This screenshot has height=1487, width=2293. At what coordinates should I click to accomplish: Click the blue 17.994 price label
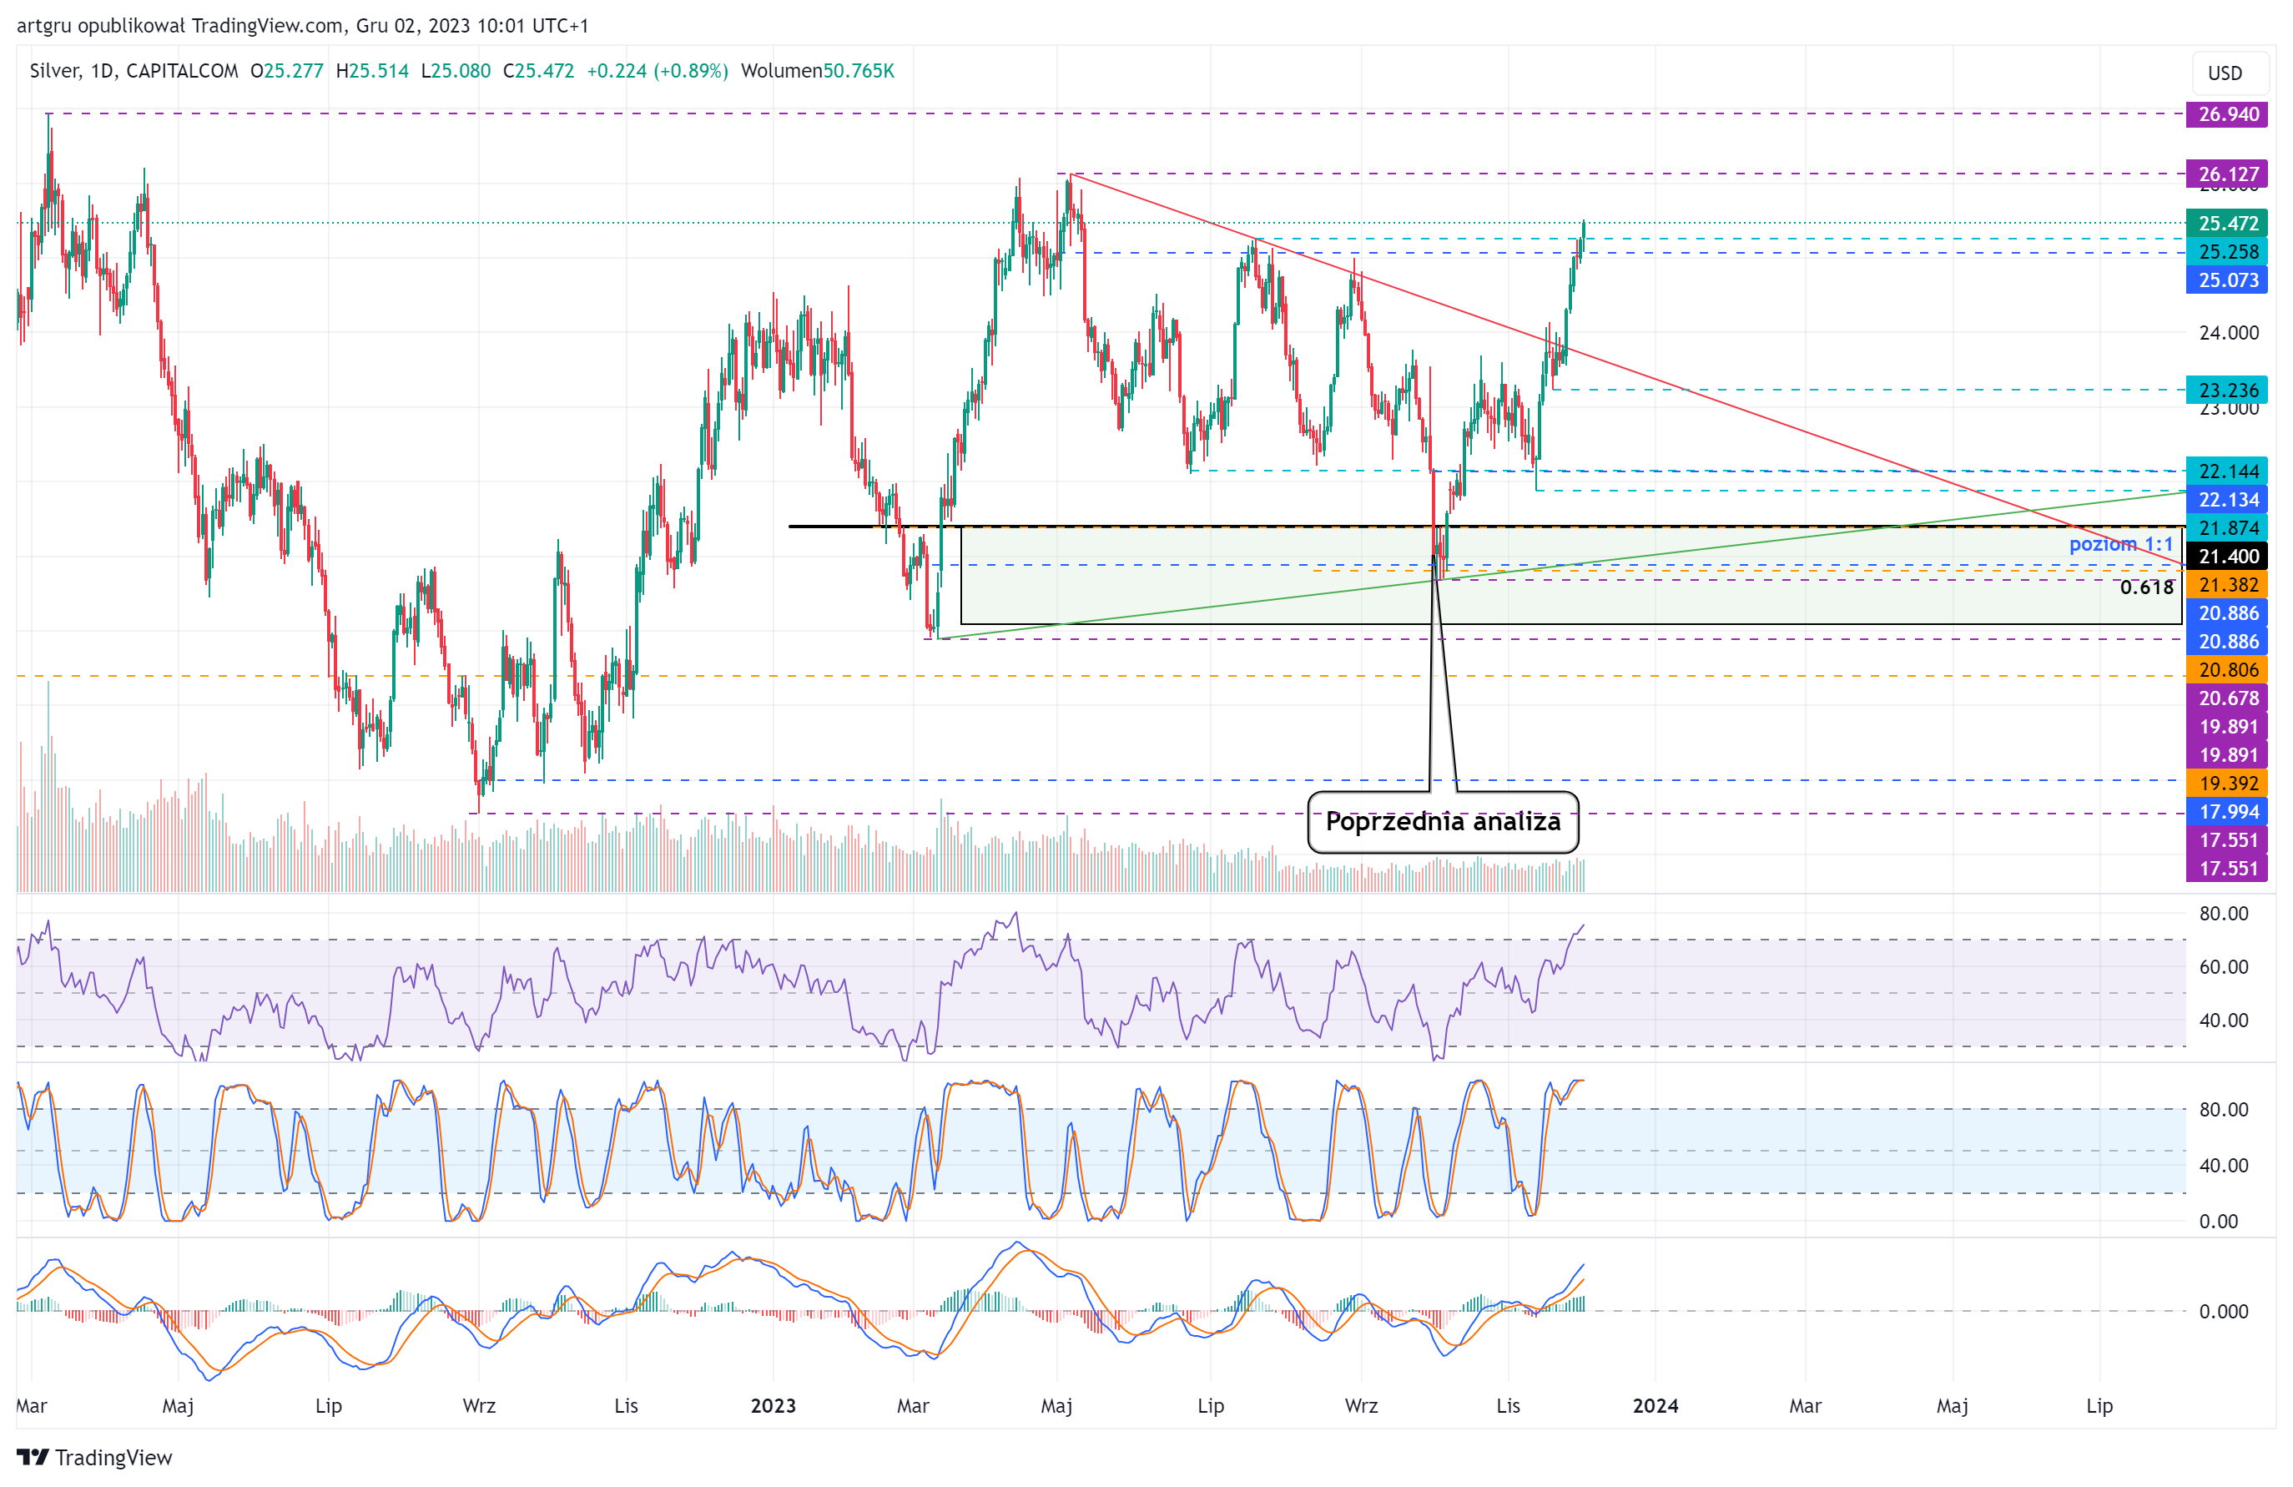(2227, 811)
